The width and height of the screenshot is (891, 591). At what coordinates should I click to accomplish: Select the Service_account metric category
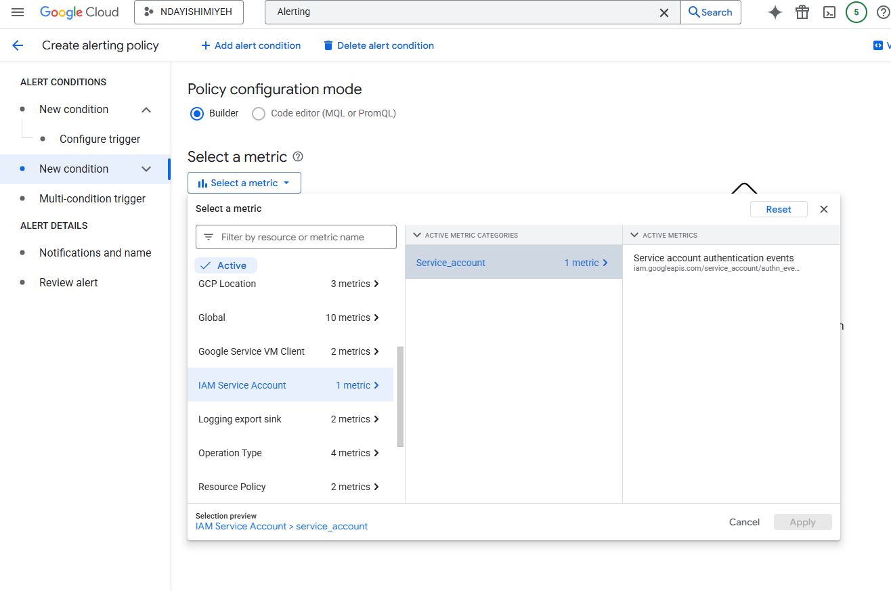(x=513, y=263)
